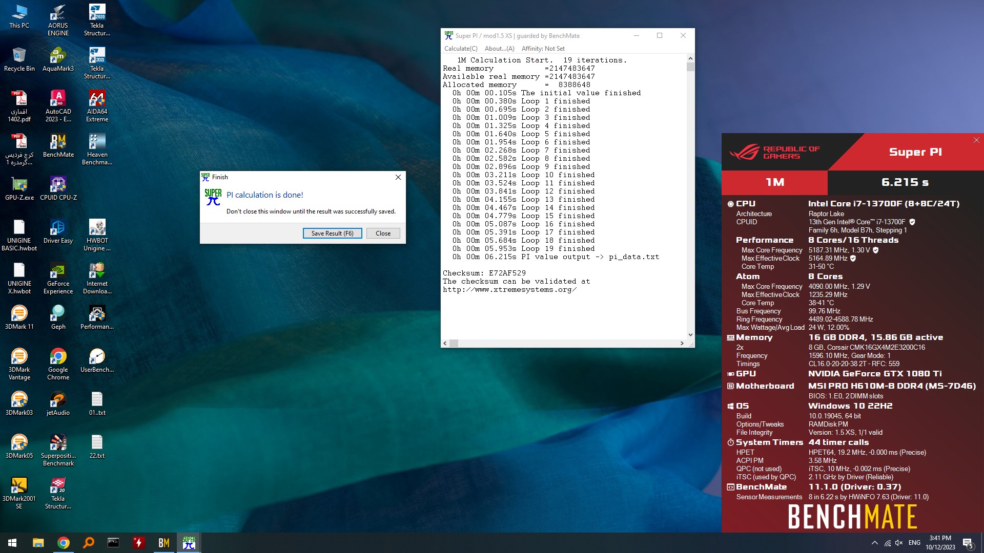
Task: Open 3DMark Vantage desktop shortcut
Action: (x=19, y=364)
